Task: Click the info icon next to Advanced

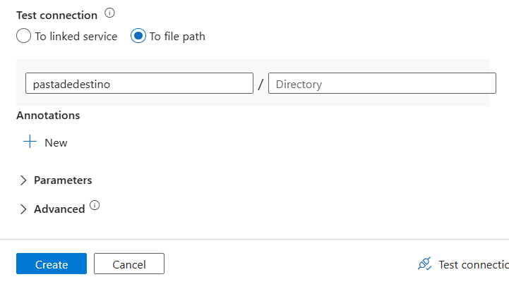Action: click(x=95, y=206)
